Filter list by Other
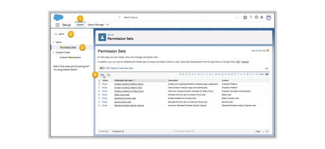Screen dimensions: 325x149 tap(262, 74)
